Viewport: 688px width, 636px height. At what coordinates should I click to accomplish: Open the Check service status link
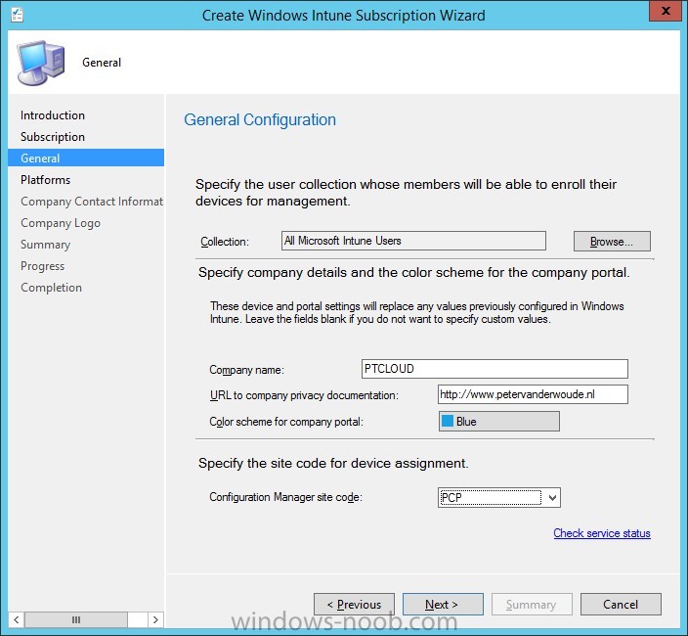click(602, 533)
